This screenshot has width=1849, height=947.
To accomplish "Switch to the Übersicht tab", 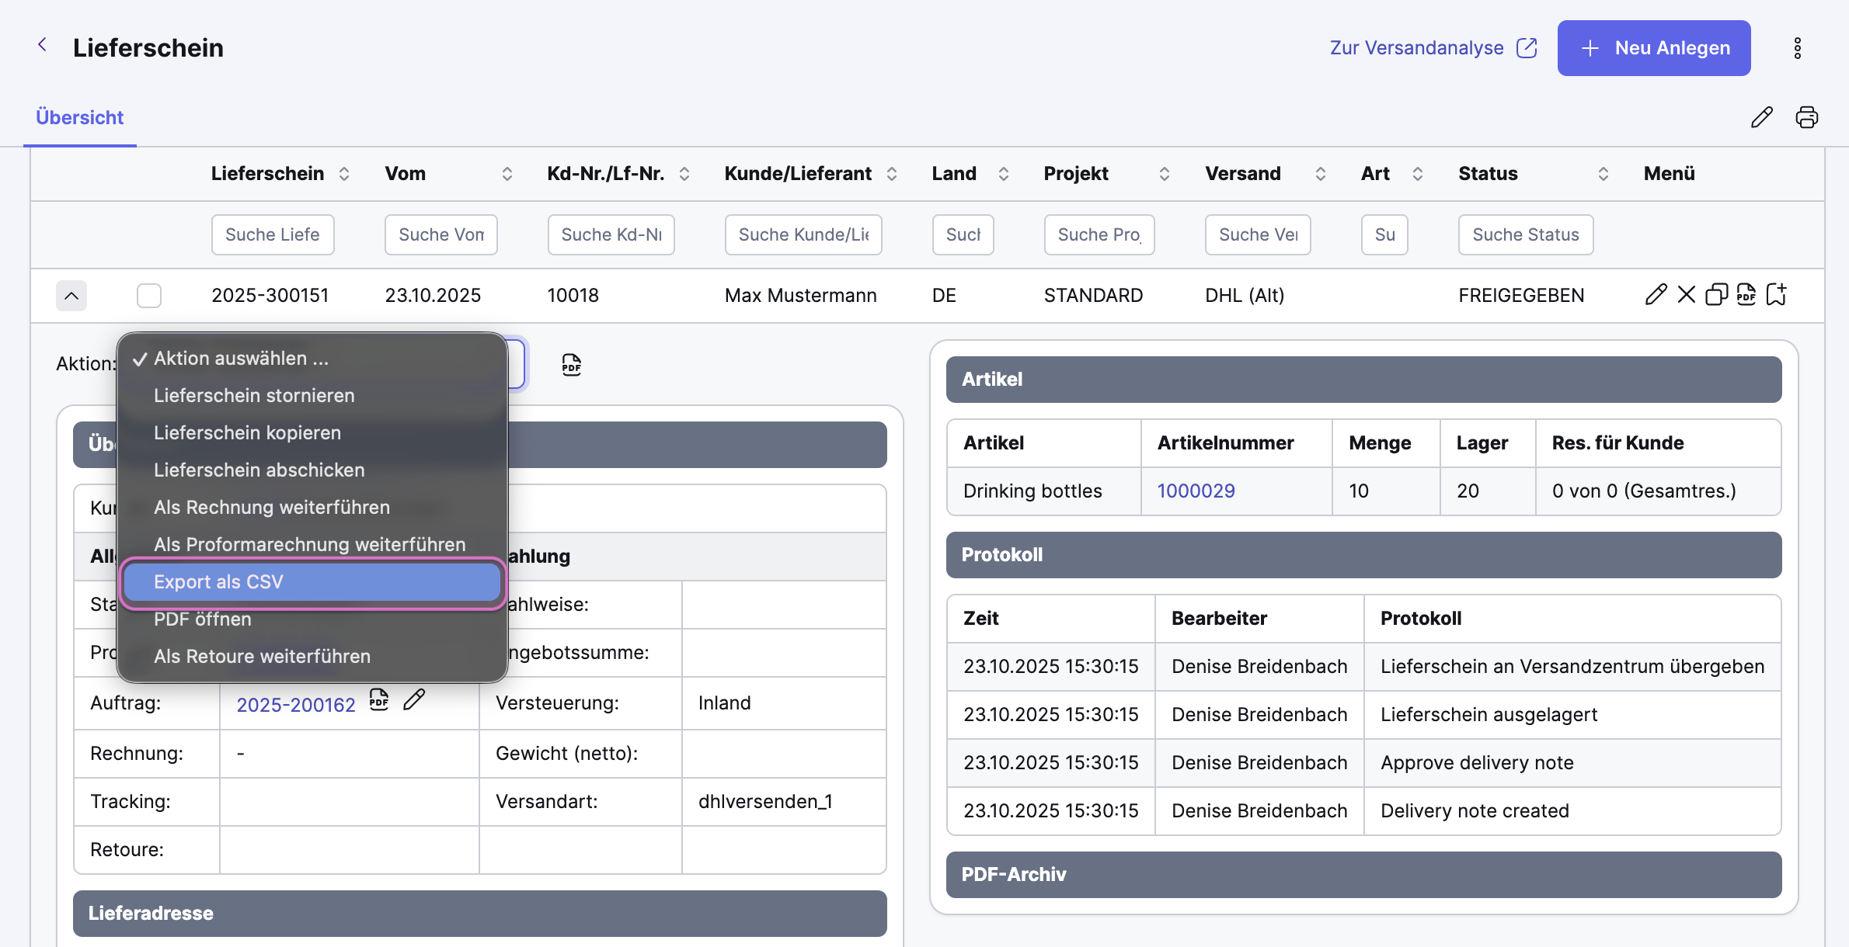I will tap(80, 118).
